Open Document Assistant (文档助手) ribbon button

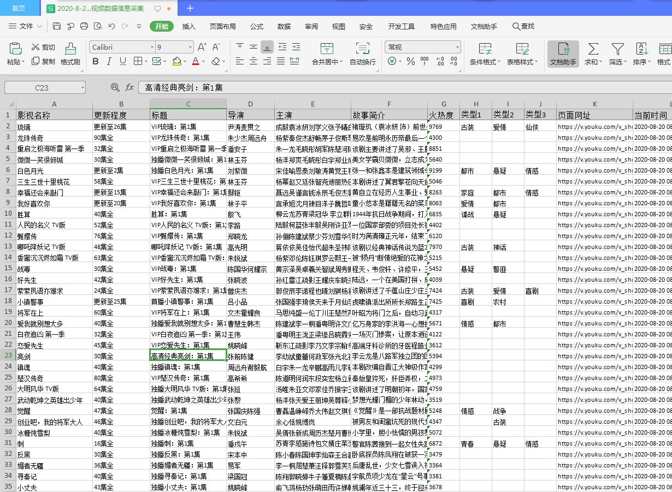click(x=563, y=54)
